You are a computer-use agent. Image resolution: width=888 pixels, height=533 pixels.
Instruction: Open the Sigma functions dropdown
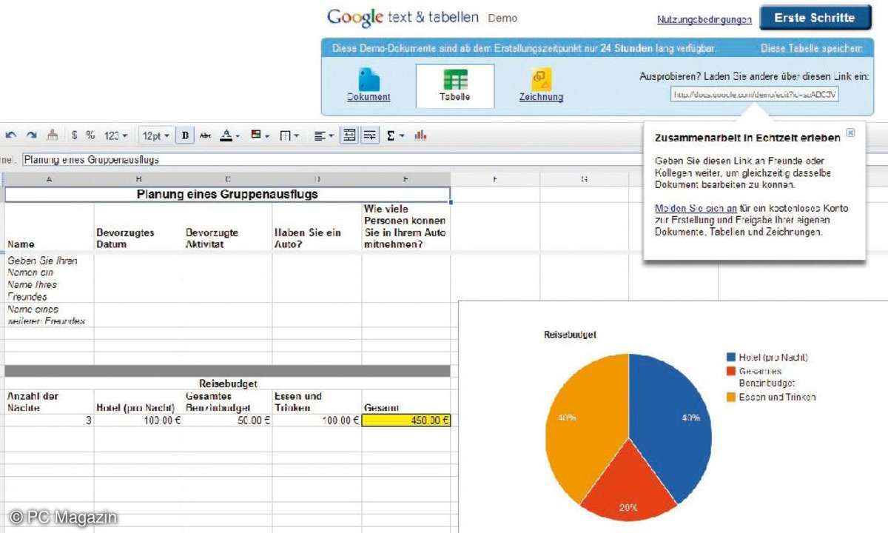[396, 135]
